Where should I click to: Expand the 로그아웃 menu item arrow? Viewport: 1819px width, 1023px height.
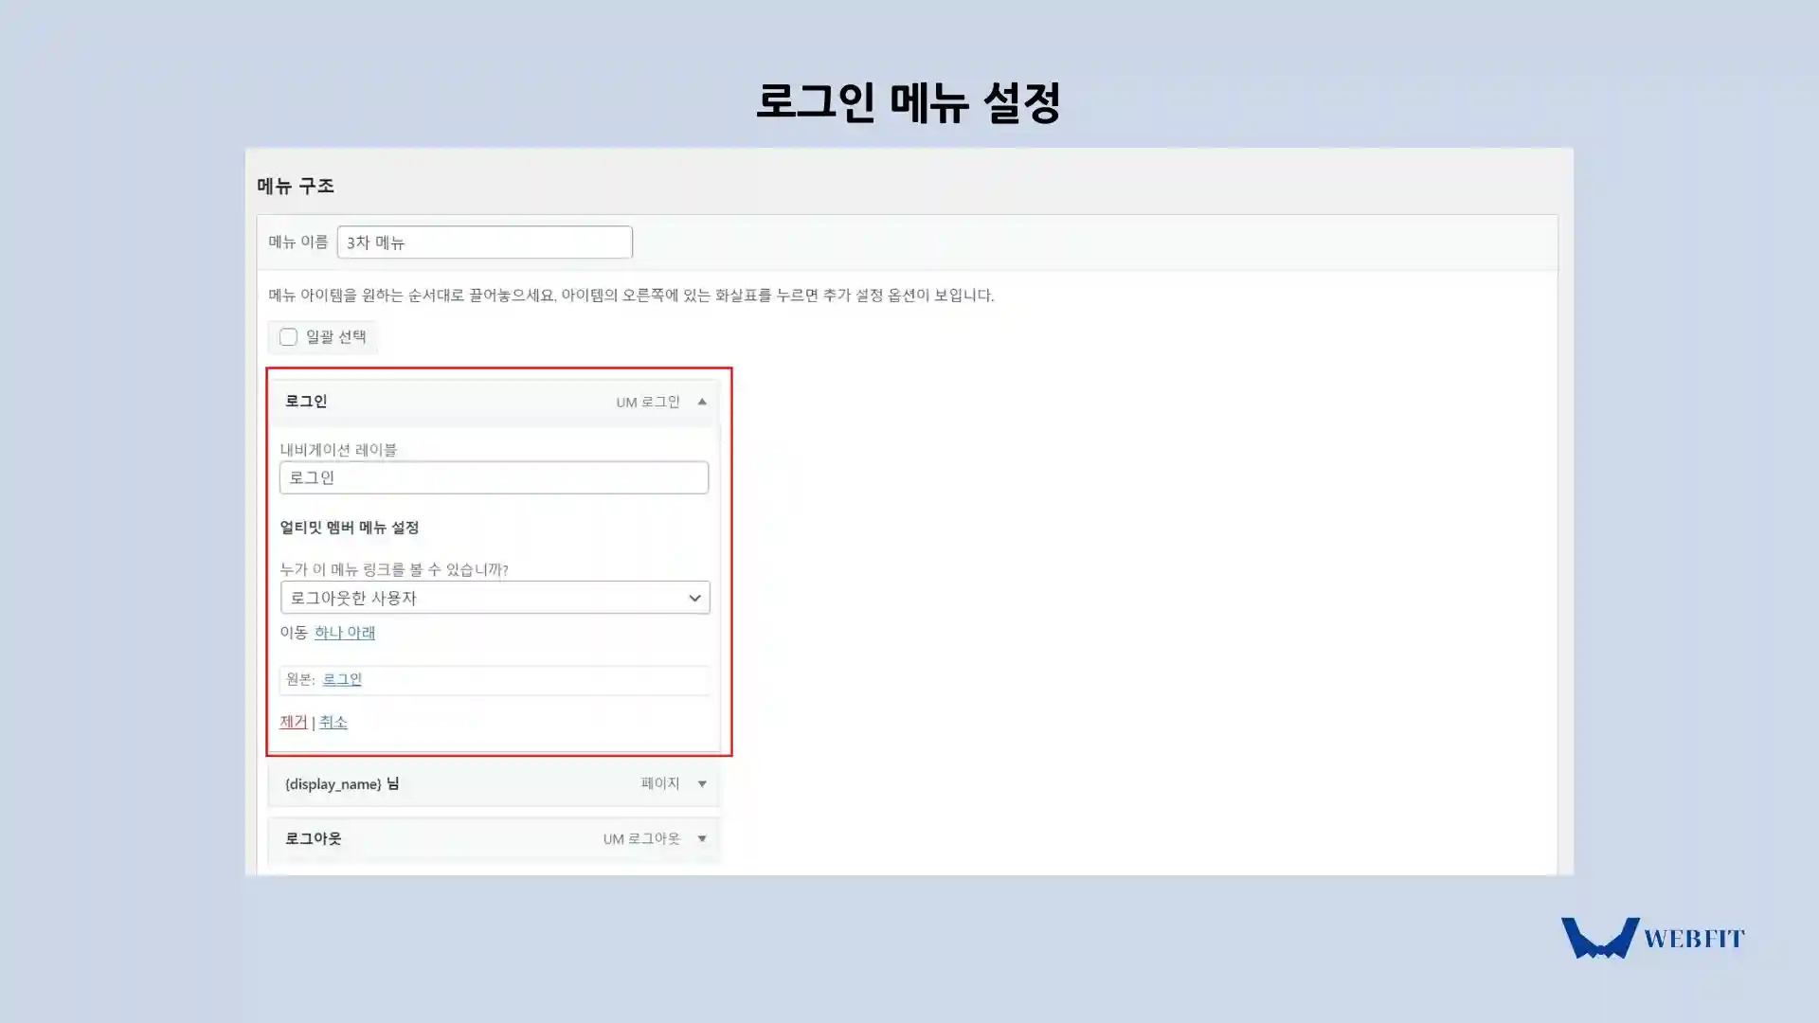702,839
